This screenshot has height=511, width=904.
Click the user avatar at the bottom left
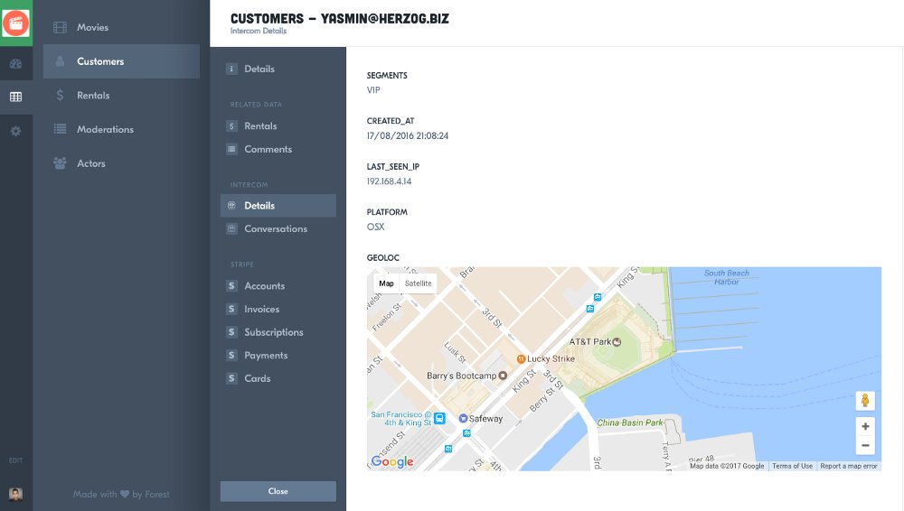click(x=15, y=494)
